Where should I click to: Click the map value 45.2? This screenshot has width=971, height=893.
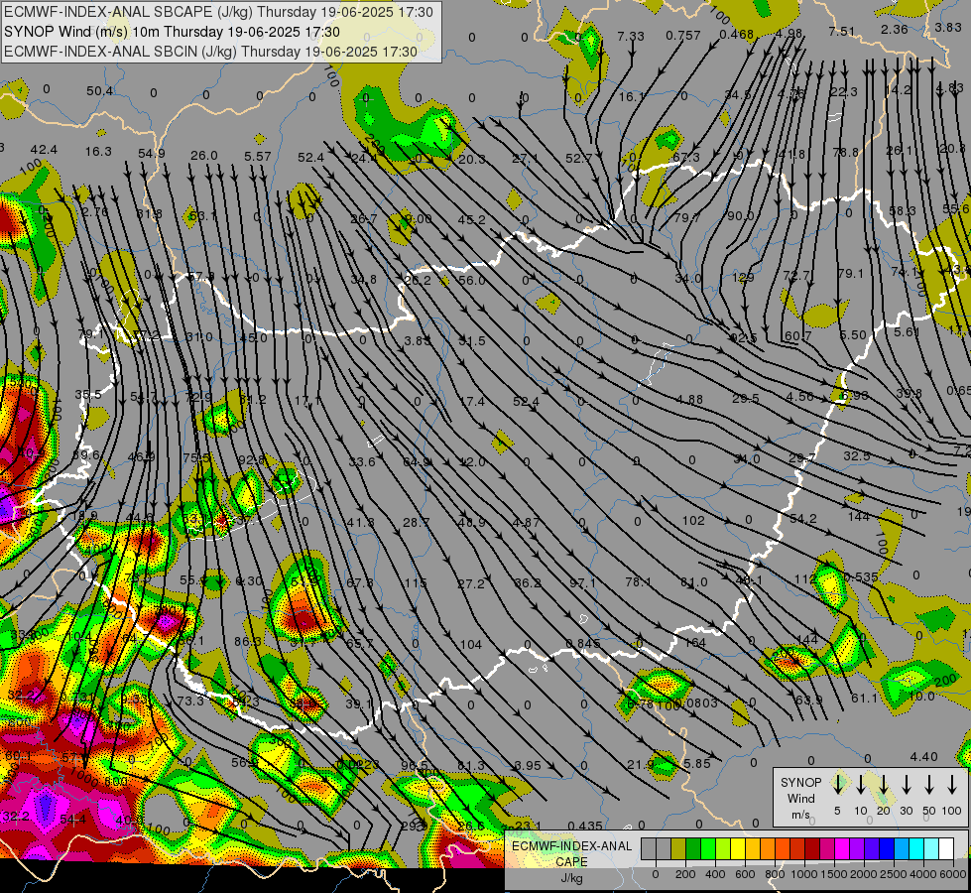(x=472, y=219)
